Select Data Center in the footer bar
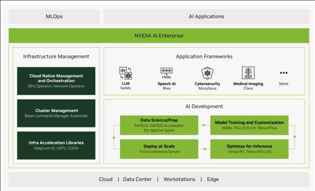Viewport: 315px width, 191px height. click(x=137, y=179)
